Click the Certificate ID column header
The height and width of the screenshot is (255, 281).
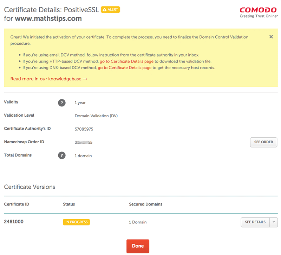(x=17, y=204)
